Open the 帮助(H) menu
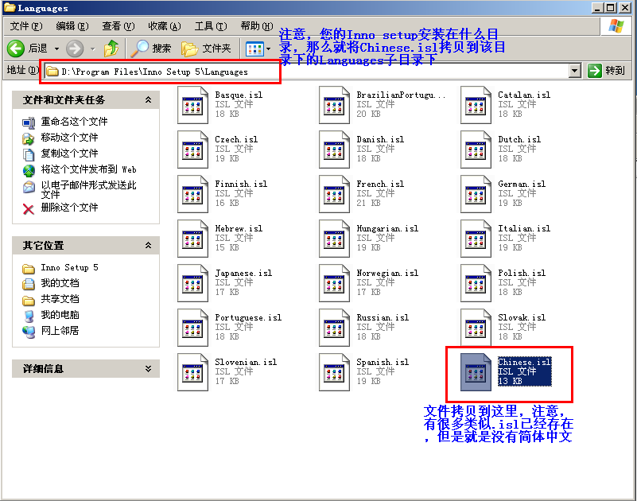Viewport: 637px width, 501px height. pos(257,26)
